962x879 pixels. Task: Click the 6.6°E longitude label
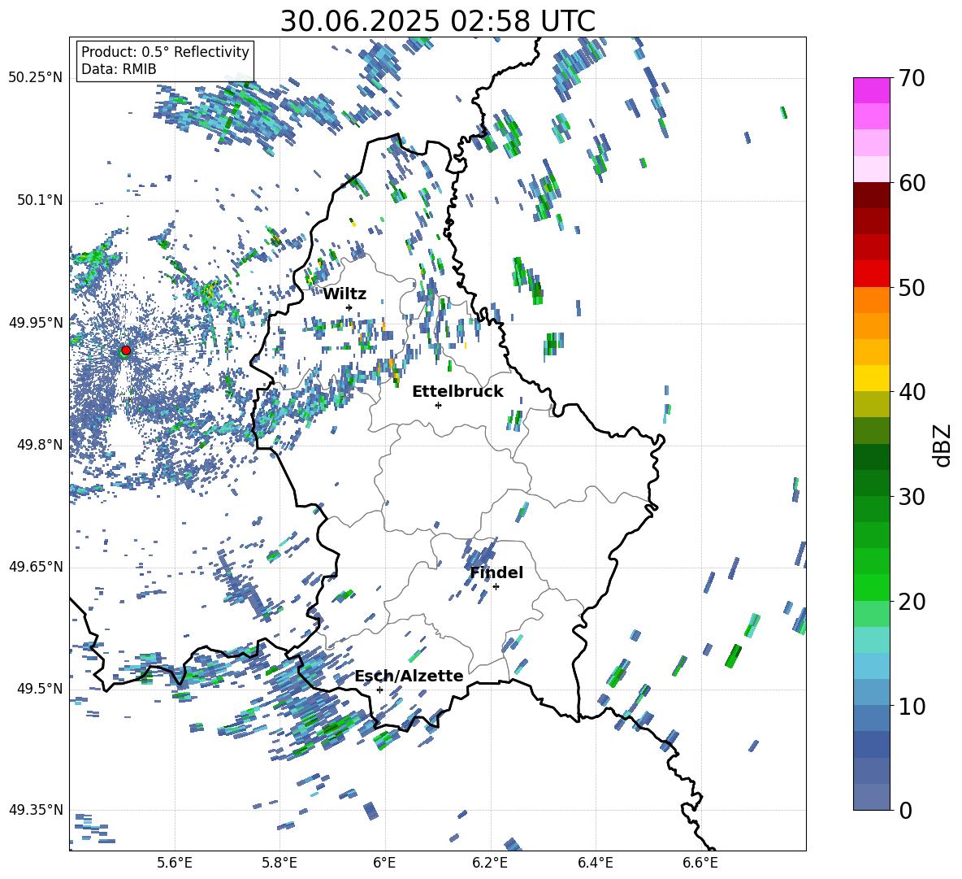click(x=700, y=863)
